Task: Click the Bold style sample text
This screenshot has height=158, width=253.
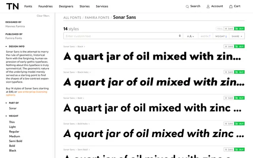Action: 153,108
